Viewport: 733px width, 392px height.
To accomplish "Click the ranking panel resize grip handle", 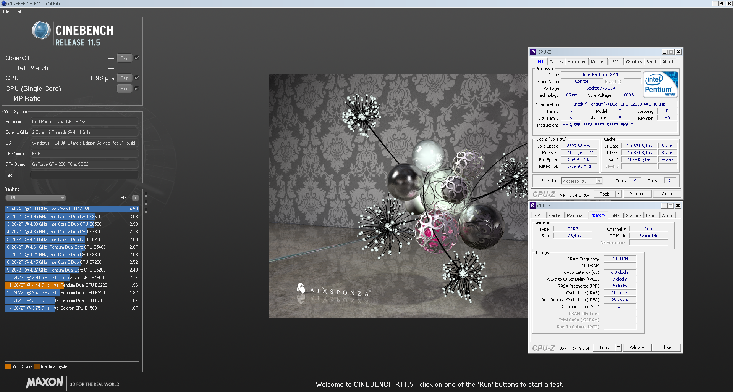I will pos(146,204).
